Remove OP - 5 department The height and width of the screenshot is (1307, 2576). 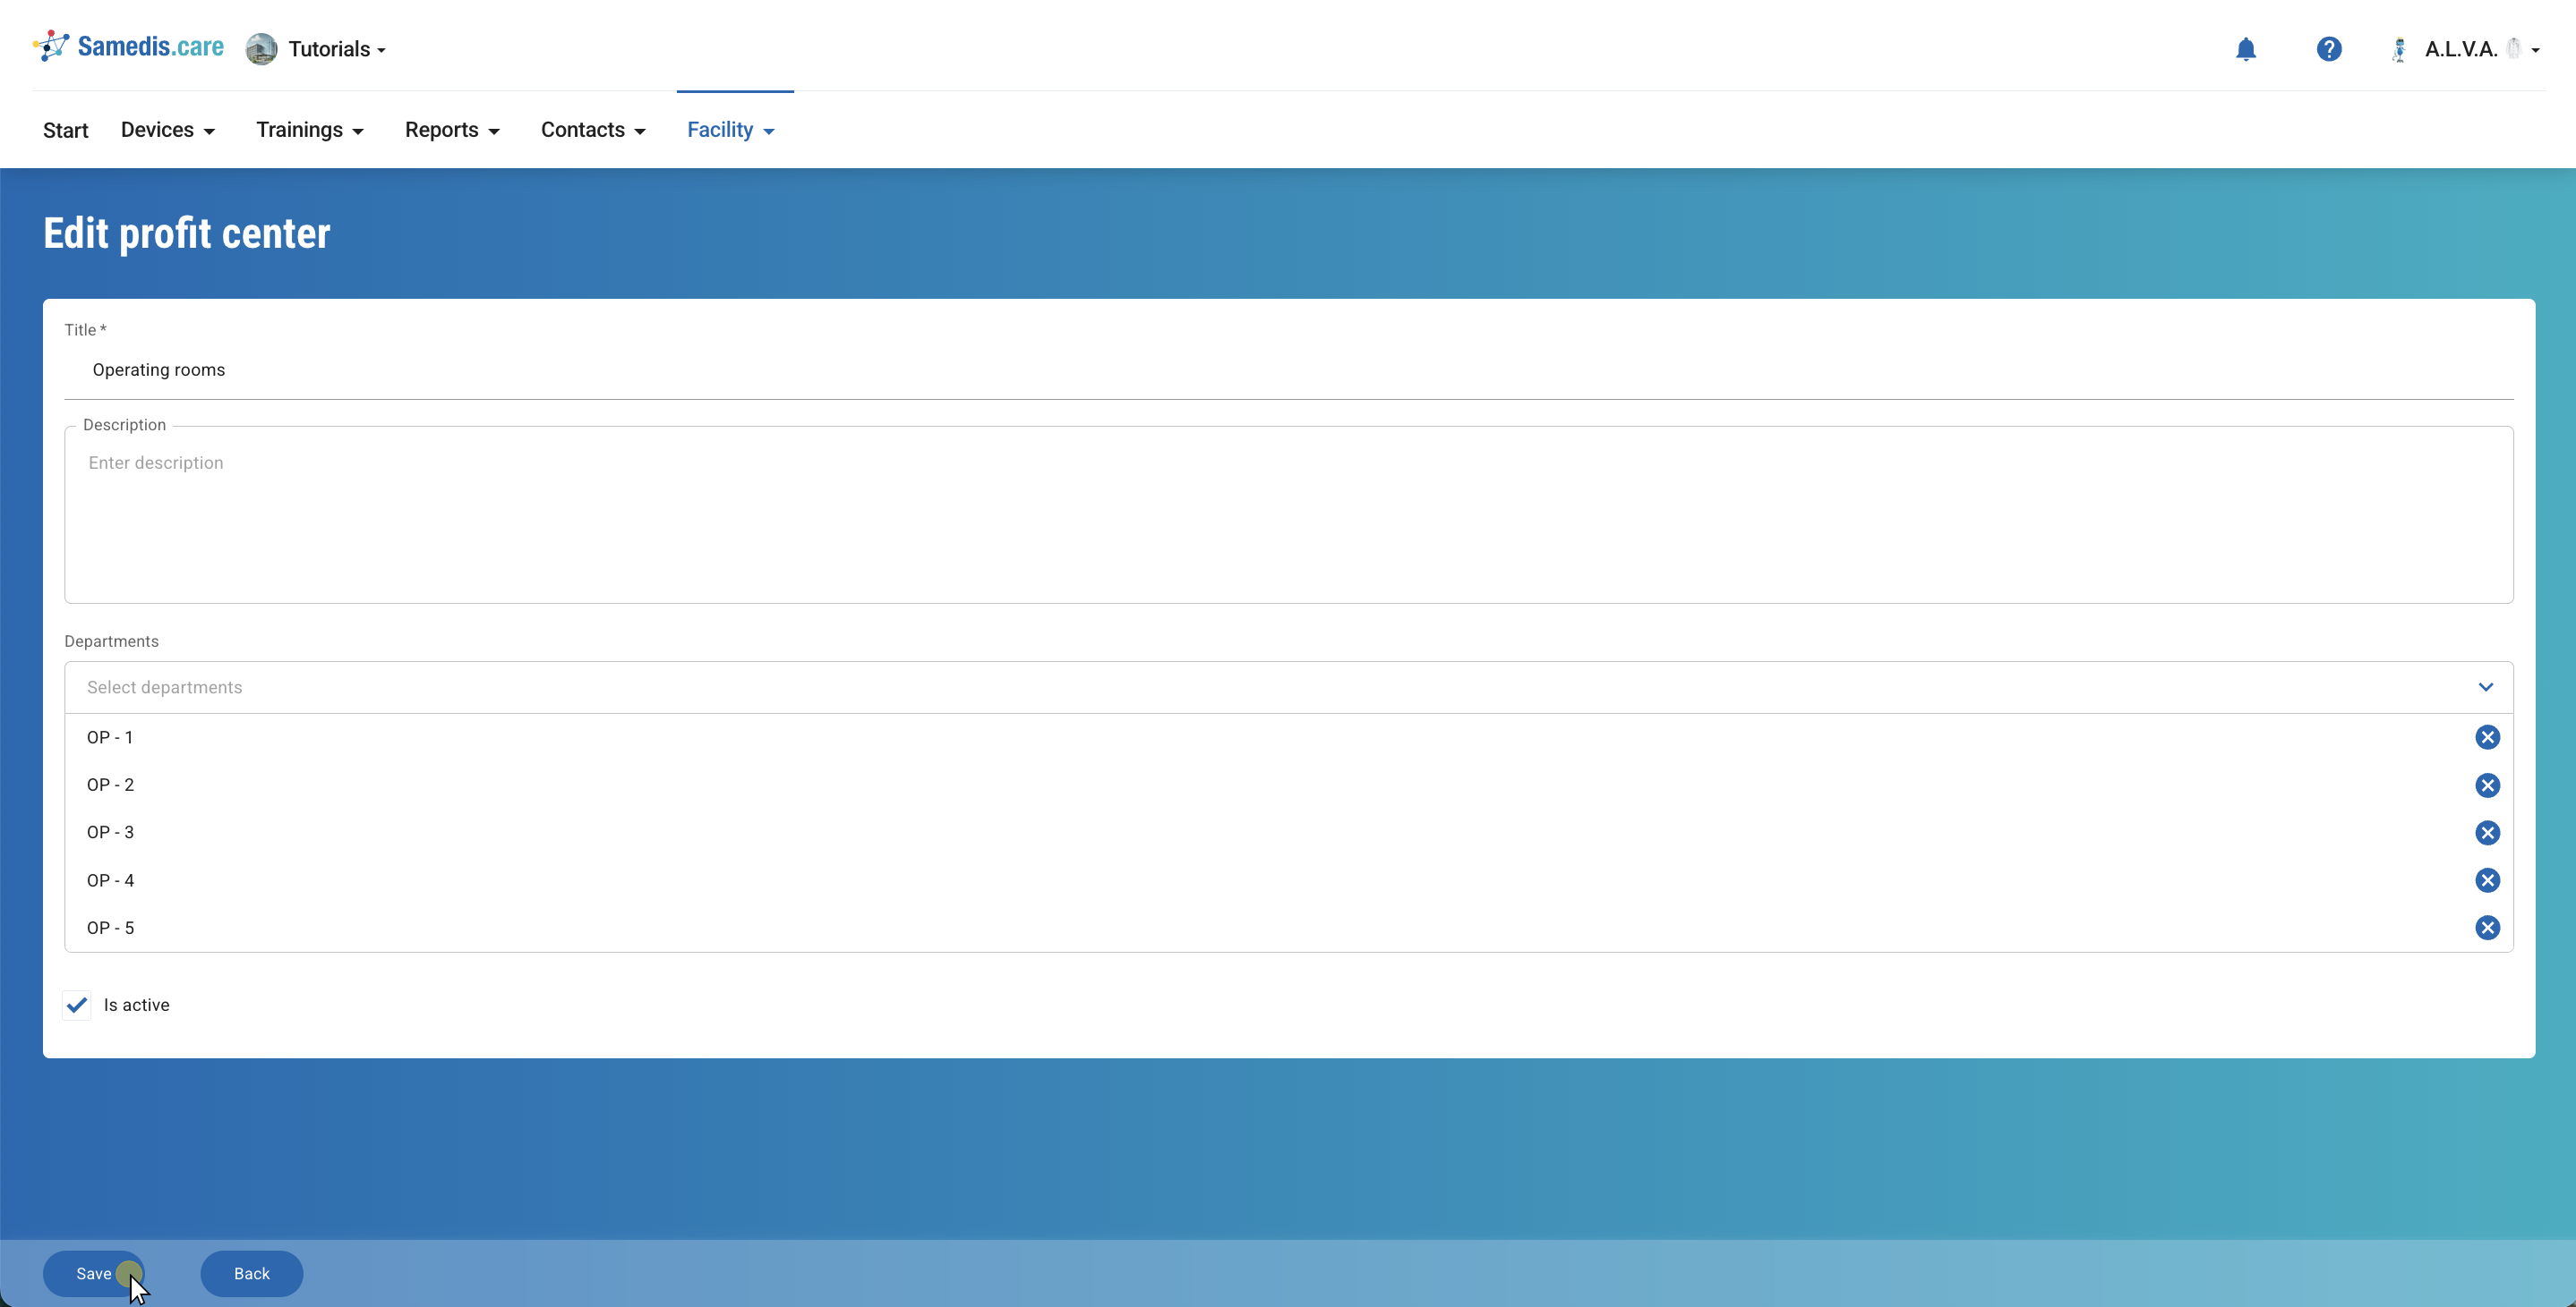coord(2487,929)
